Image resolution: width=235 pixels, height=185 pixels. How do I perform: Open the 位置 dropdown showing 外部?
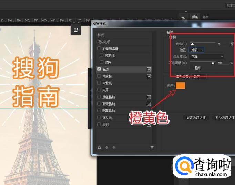196,50
